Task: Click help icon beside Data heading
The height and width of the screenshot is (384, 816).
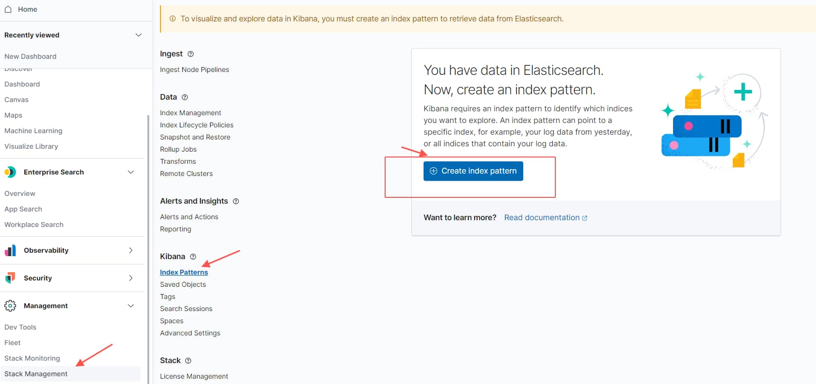Action: [x=185, y=97]
